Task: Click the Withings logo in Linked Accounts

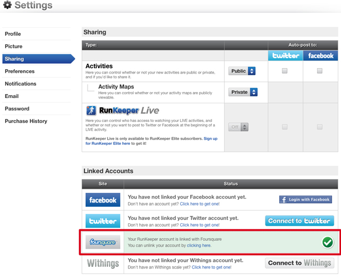Action: click(103, 263)
